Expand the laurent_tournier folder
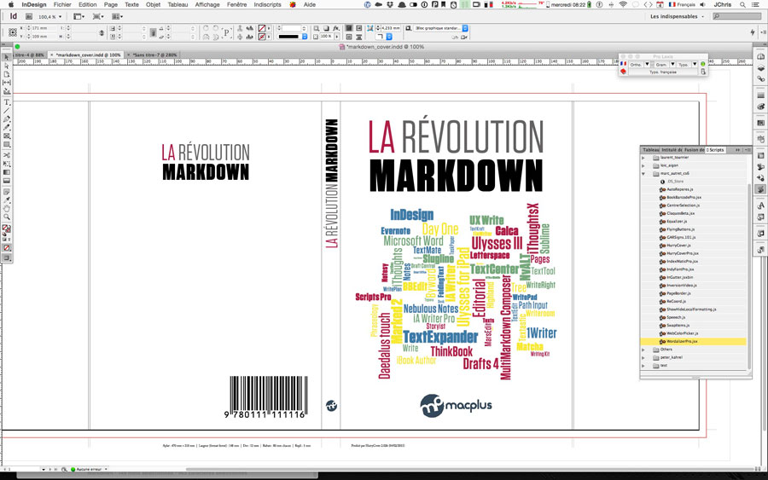Screen dimensions: 768x480 643,158
